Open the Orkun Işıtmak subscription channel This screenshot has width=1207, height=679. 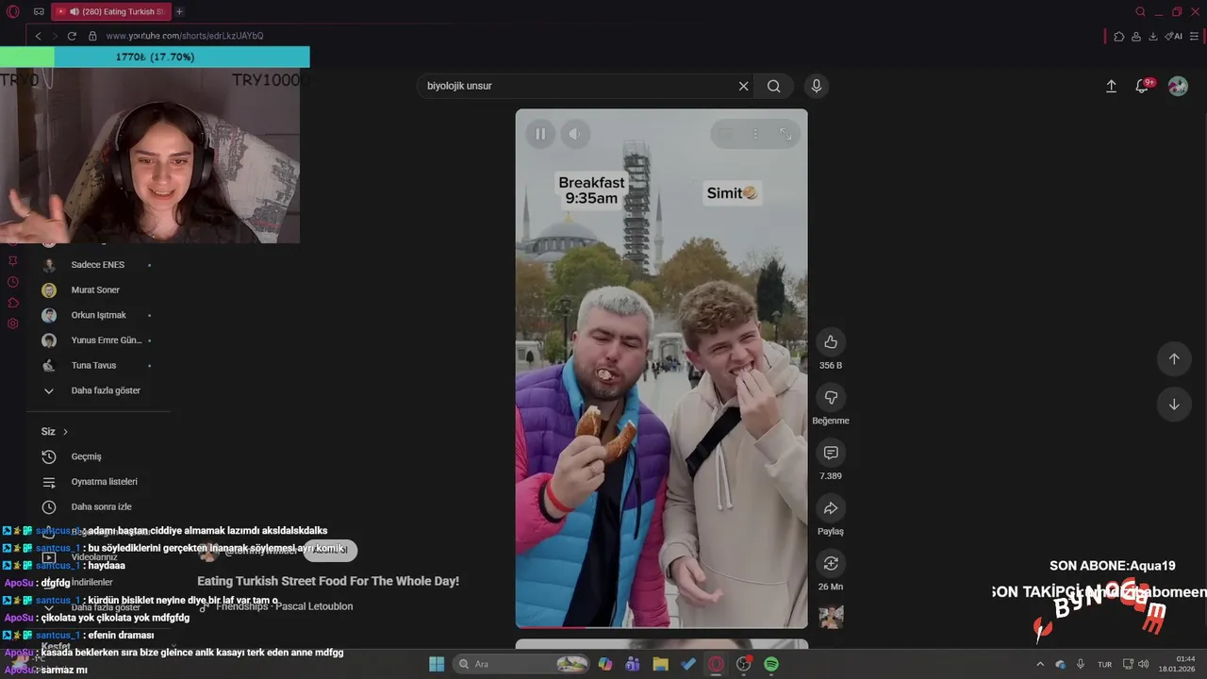(98, 315)
